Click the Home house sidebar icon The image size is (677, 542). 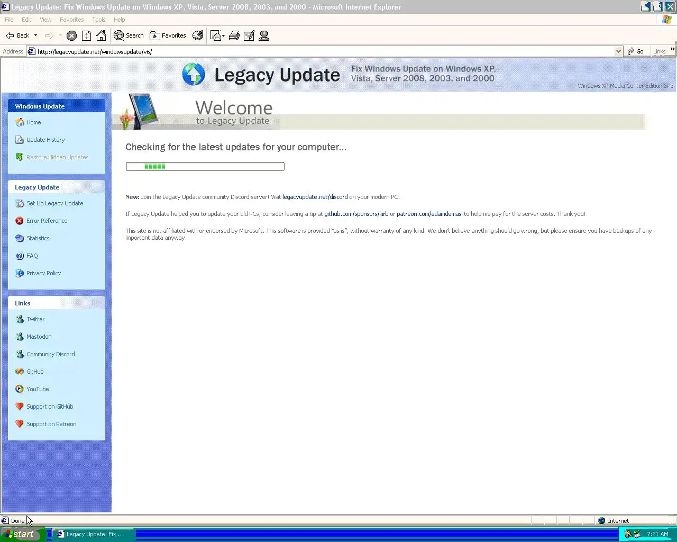click(x=20, y=122)
